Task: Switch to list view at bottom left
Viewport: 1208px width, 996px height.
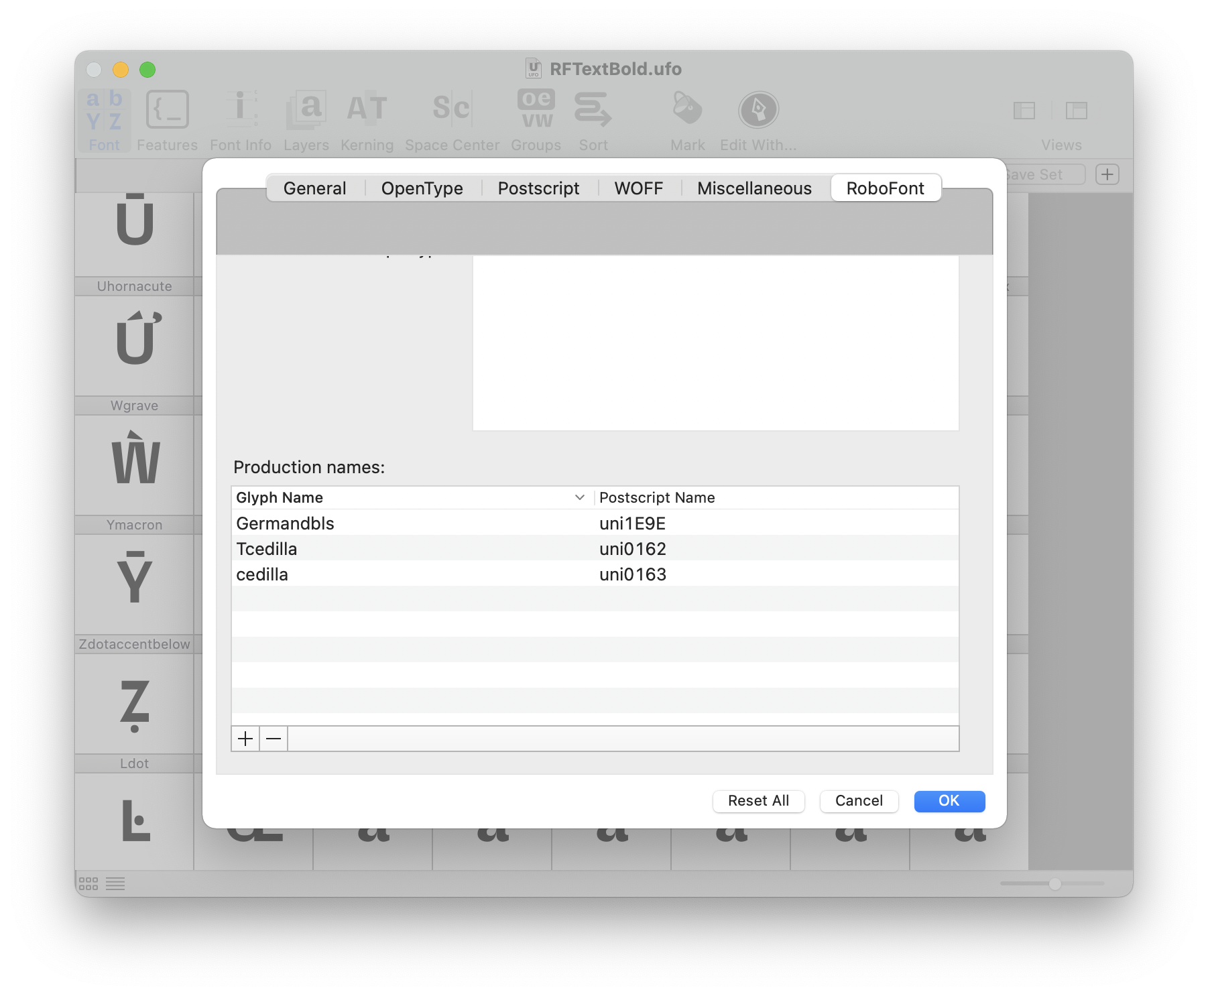Action: click(x=115, y=883)
